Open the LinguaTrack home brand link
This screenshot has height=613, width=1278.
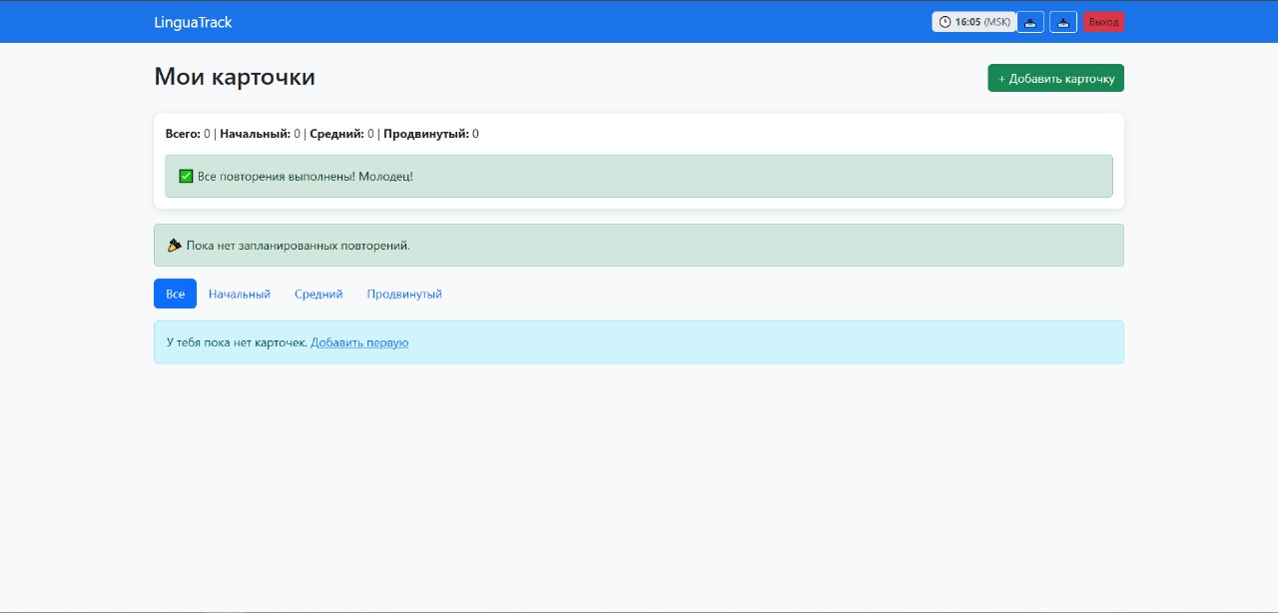(193, 22)
